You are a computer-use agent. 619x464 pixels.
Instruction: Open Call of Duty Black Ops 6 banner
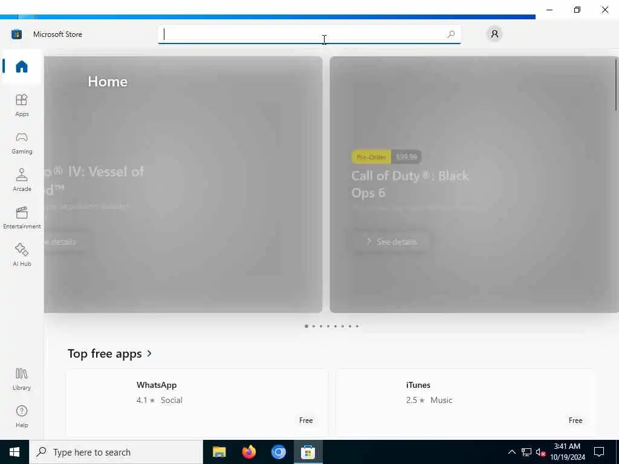point(474,184)
